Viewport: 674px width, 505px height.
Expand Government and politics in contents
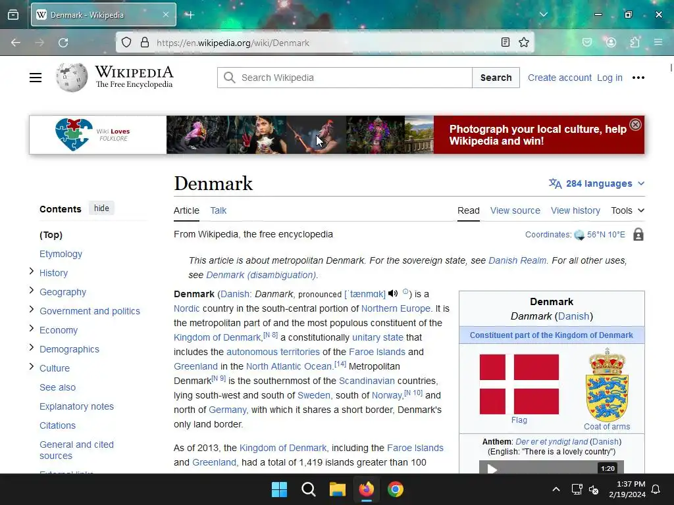31,309
